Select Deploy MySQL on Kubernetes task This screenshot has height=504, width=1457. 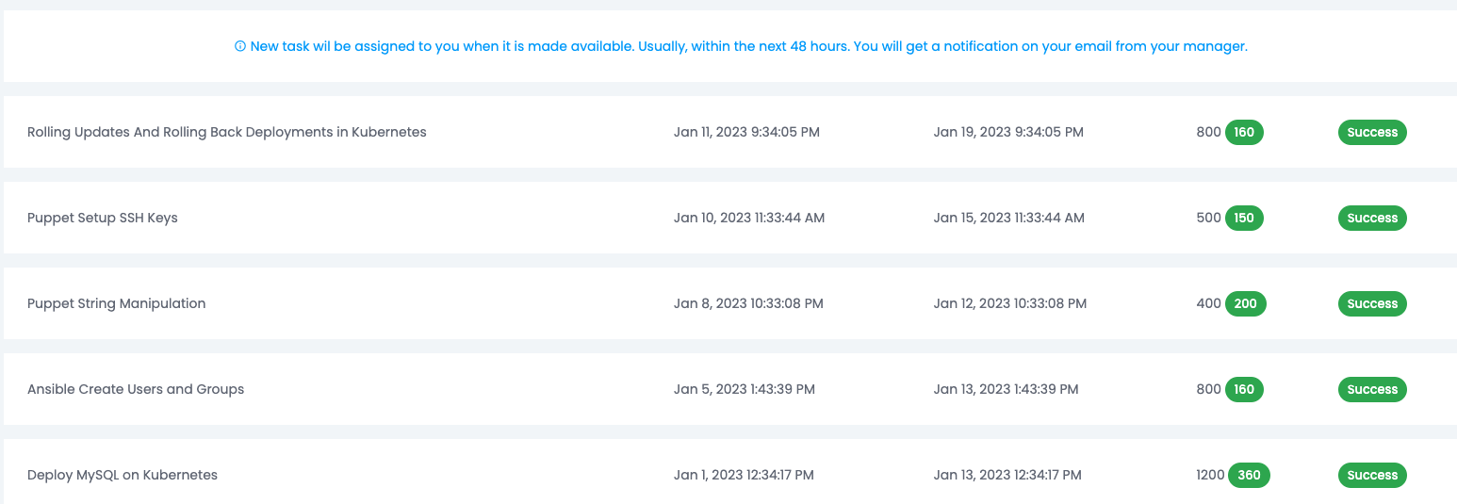[123, 475]
